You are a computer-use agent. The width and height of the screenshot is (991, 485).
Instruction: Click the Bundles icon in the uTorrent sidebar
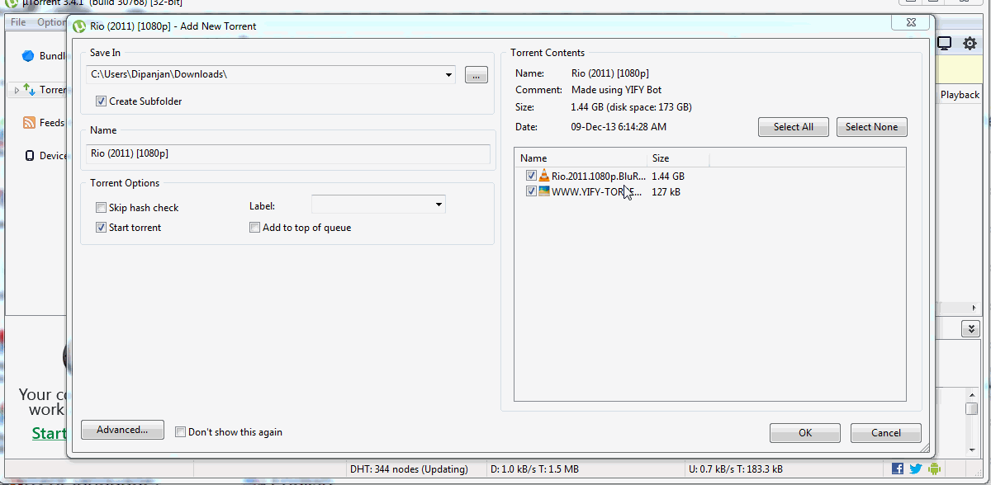click(28, 56)
